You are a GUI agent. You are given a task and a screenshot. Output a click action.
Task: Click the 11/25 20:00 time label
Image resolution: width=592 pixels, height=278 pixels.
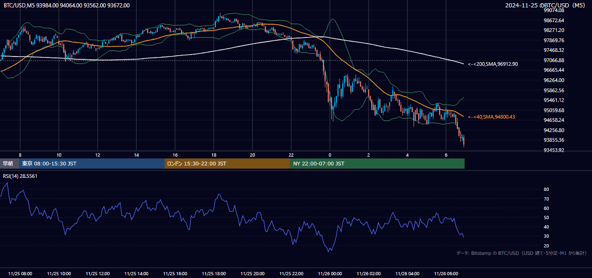[252, 274]
